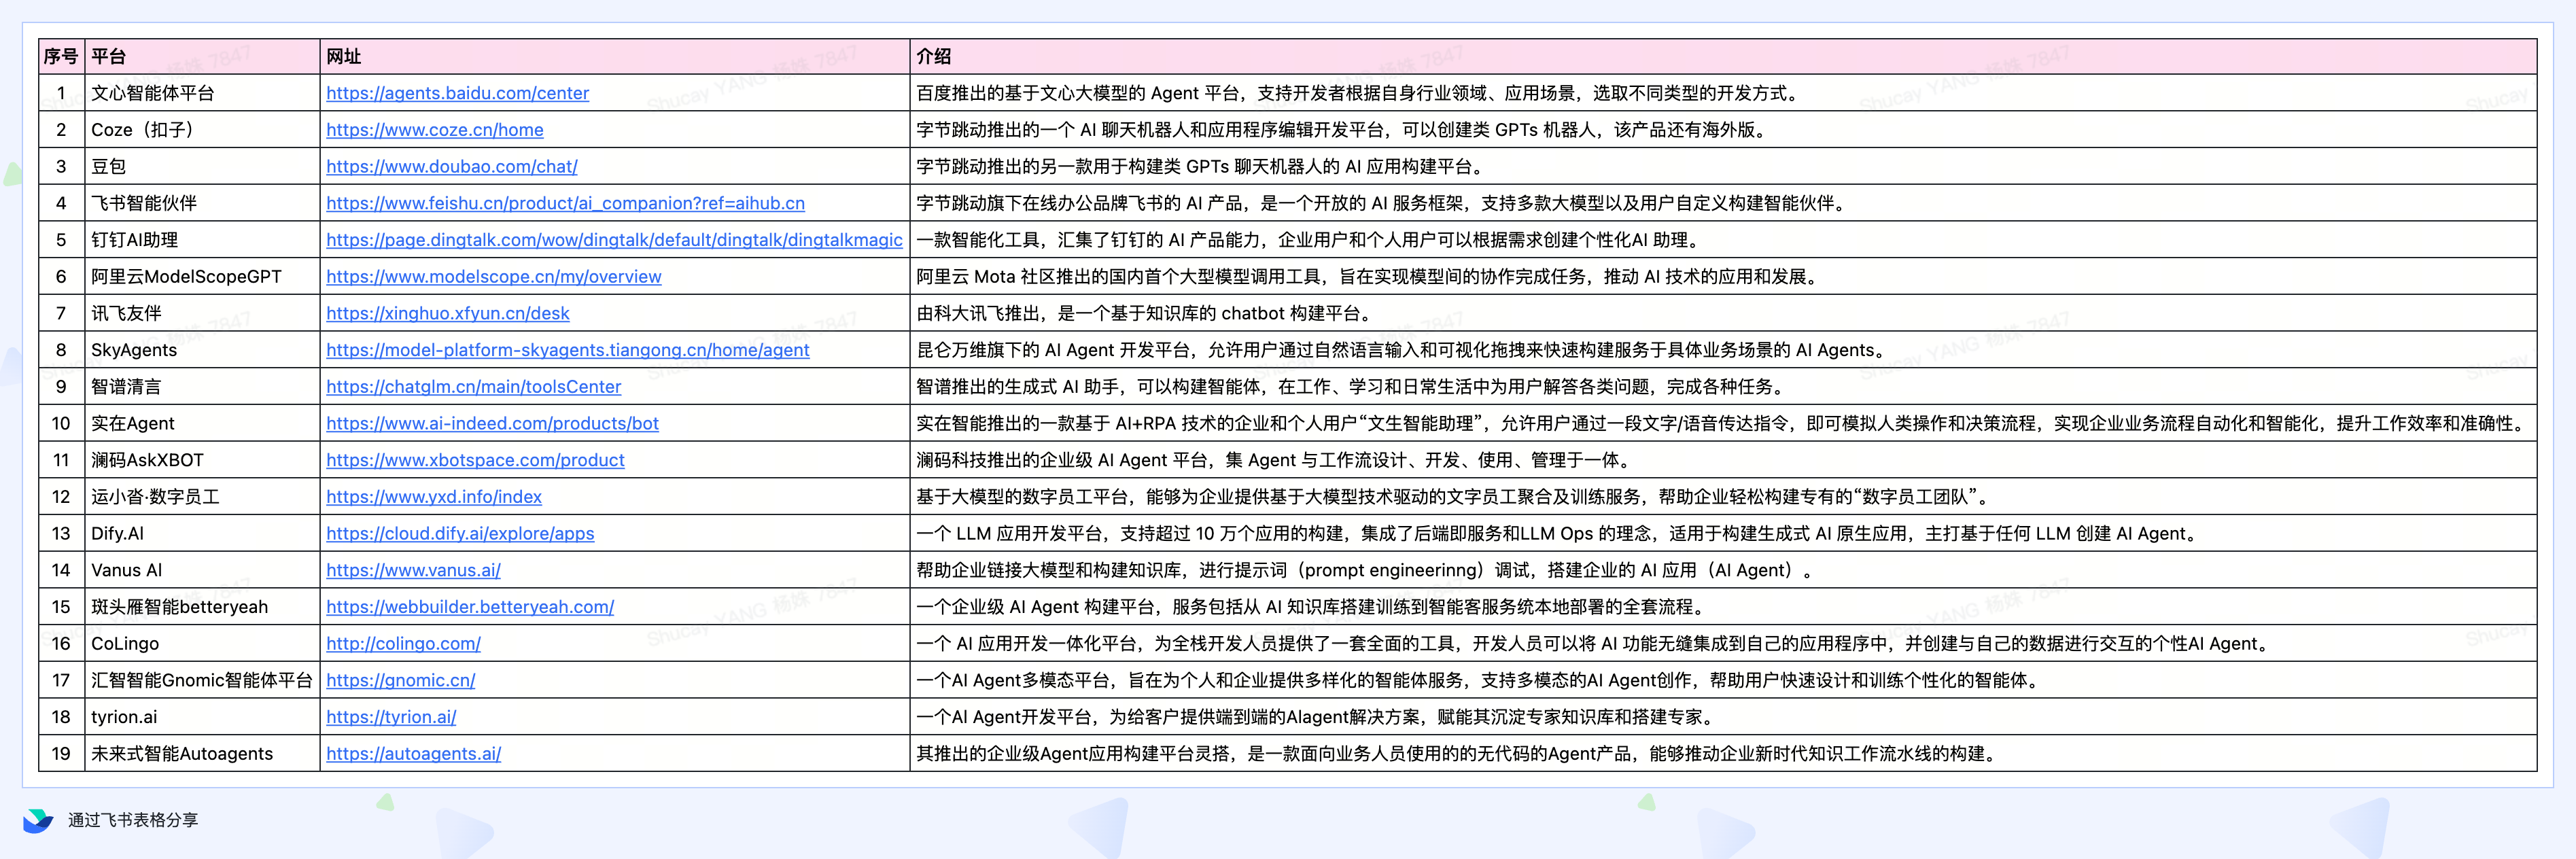Open the model-platform-skyagents.tiangong.cn link
This screenshot has width=2576, height=859.
coord(568,350)
